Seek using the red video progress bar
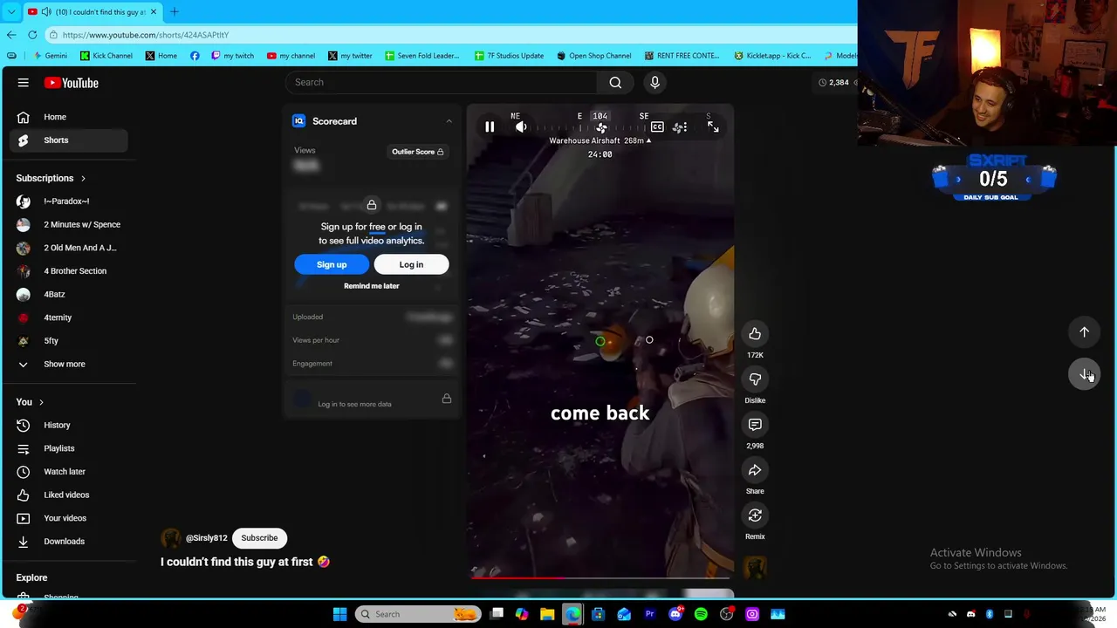 pyautogui.click(x=600, y=577)
